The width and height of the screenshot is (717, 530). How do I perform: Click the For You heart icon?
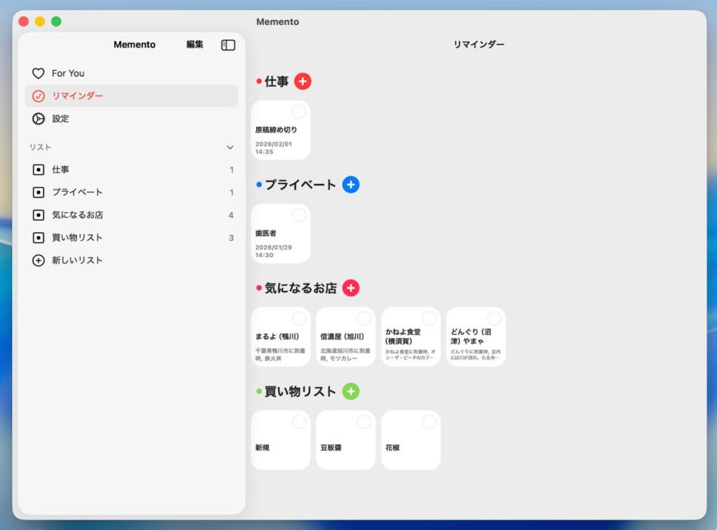tap(39, 74)
